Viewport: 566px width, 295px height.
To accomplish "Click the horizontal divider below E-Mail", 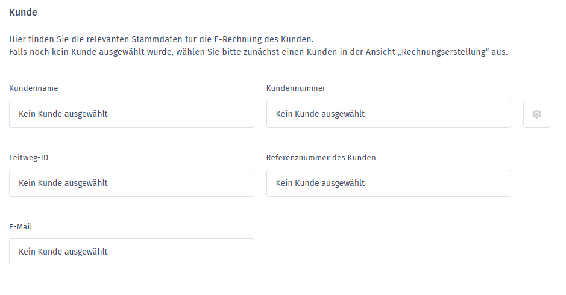I will 280,290.
